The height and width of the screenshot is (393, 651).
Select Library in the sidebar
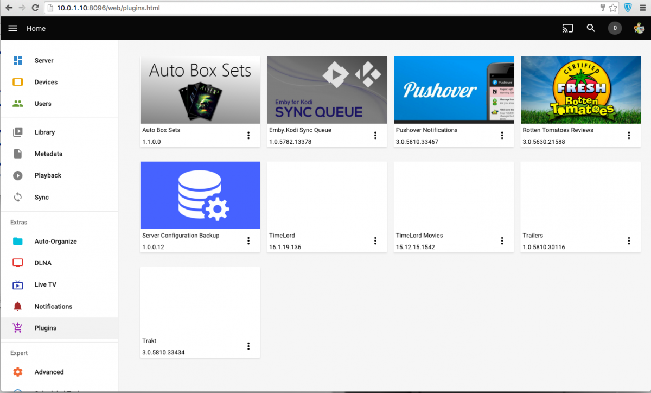(44, 132)
